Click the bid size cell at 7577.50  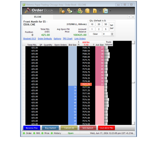point(72,87)
